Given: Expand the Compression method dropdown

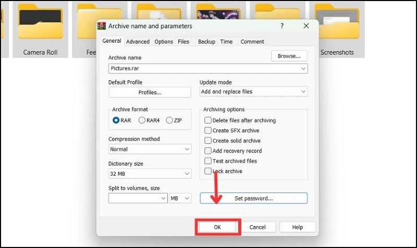Looking at the screenshot, I should 150,149.
